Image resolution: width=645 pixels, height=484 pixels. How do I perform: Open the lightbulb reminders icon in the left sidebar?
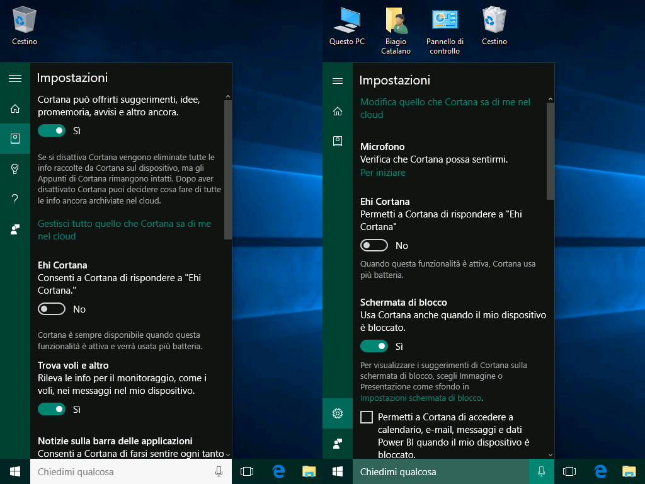point(15,169)
